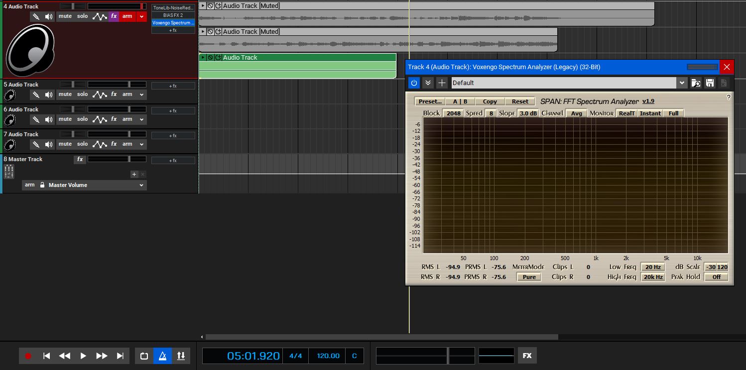Image resolution: width=746 pixels, height=370 pixels.
Task: Add automation lane with plus on Master Track
Action: pos(134,175)
